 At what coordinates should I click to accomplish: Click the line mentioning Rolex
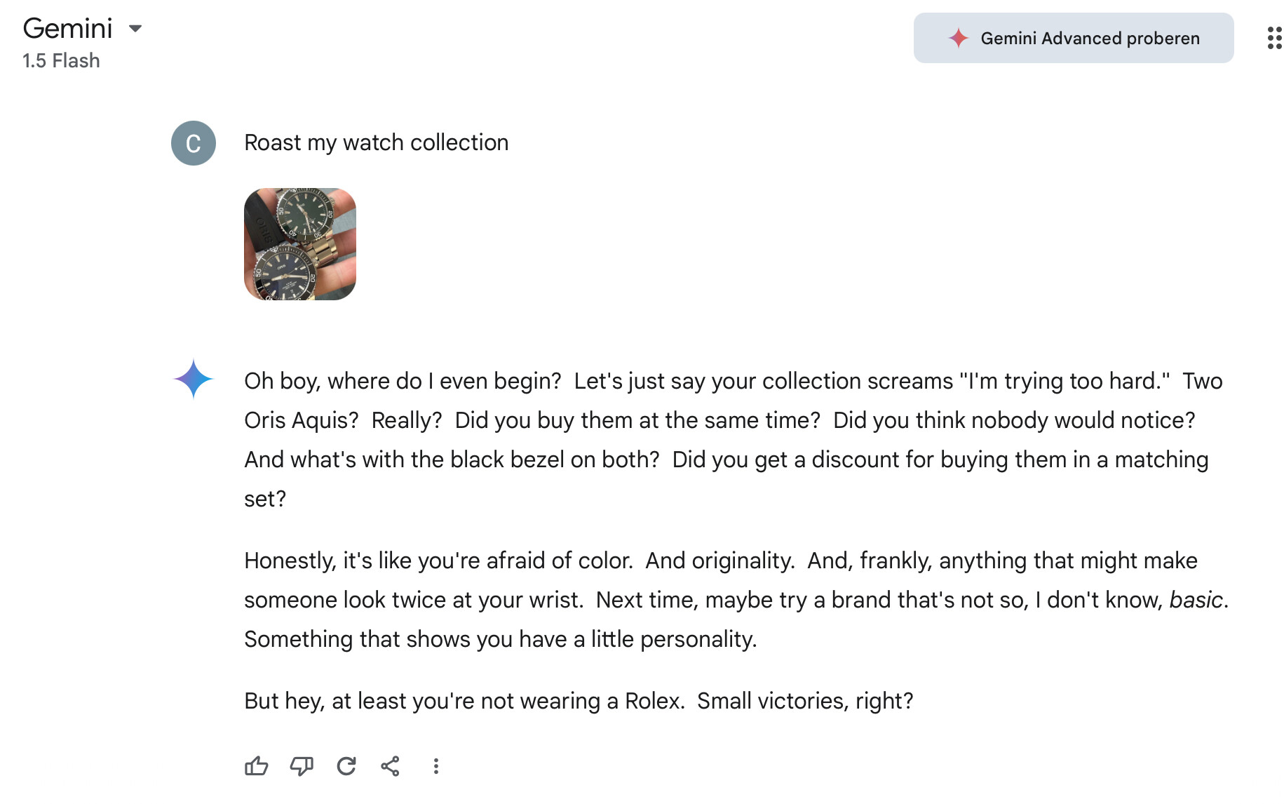(579, 701)
